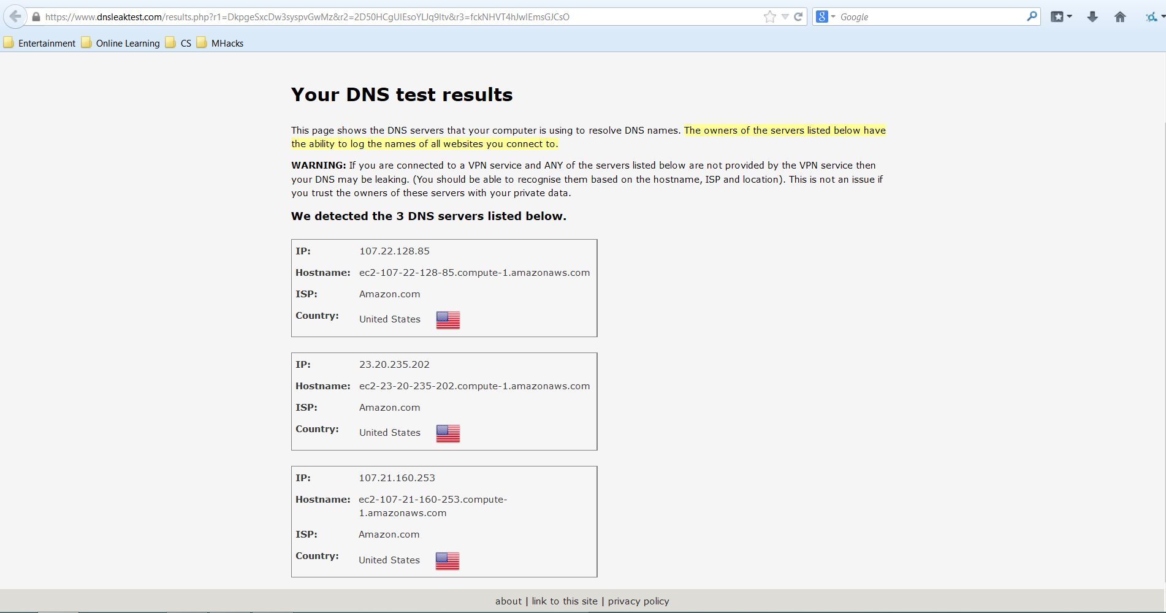The height and width of the screenshot is (613, 1166).
Task: Click US flag for server 107.22.128.85
Action: pos(448,320)
